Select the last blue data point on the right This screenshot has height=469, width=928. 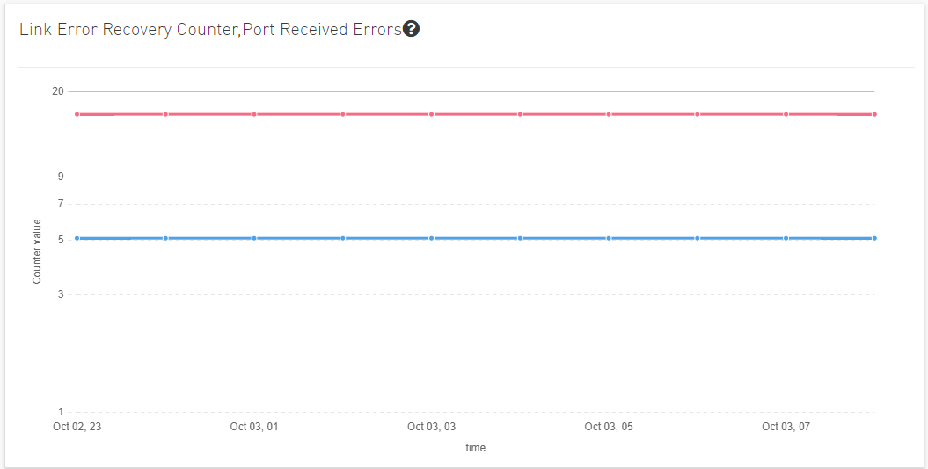tap(874, 238)
